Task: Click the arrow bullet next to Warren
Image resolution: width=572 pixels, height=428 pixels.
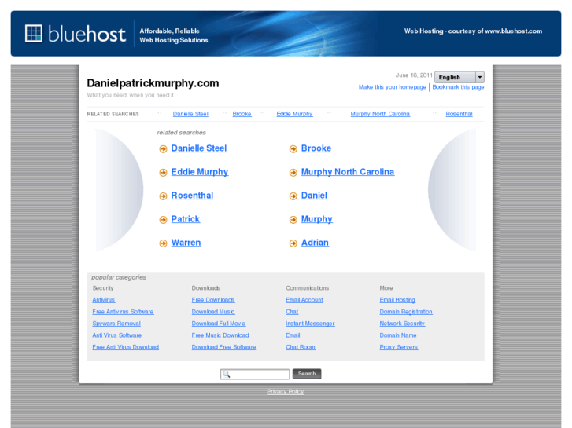Action: pyautogui.click(x=163, y=243)
